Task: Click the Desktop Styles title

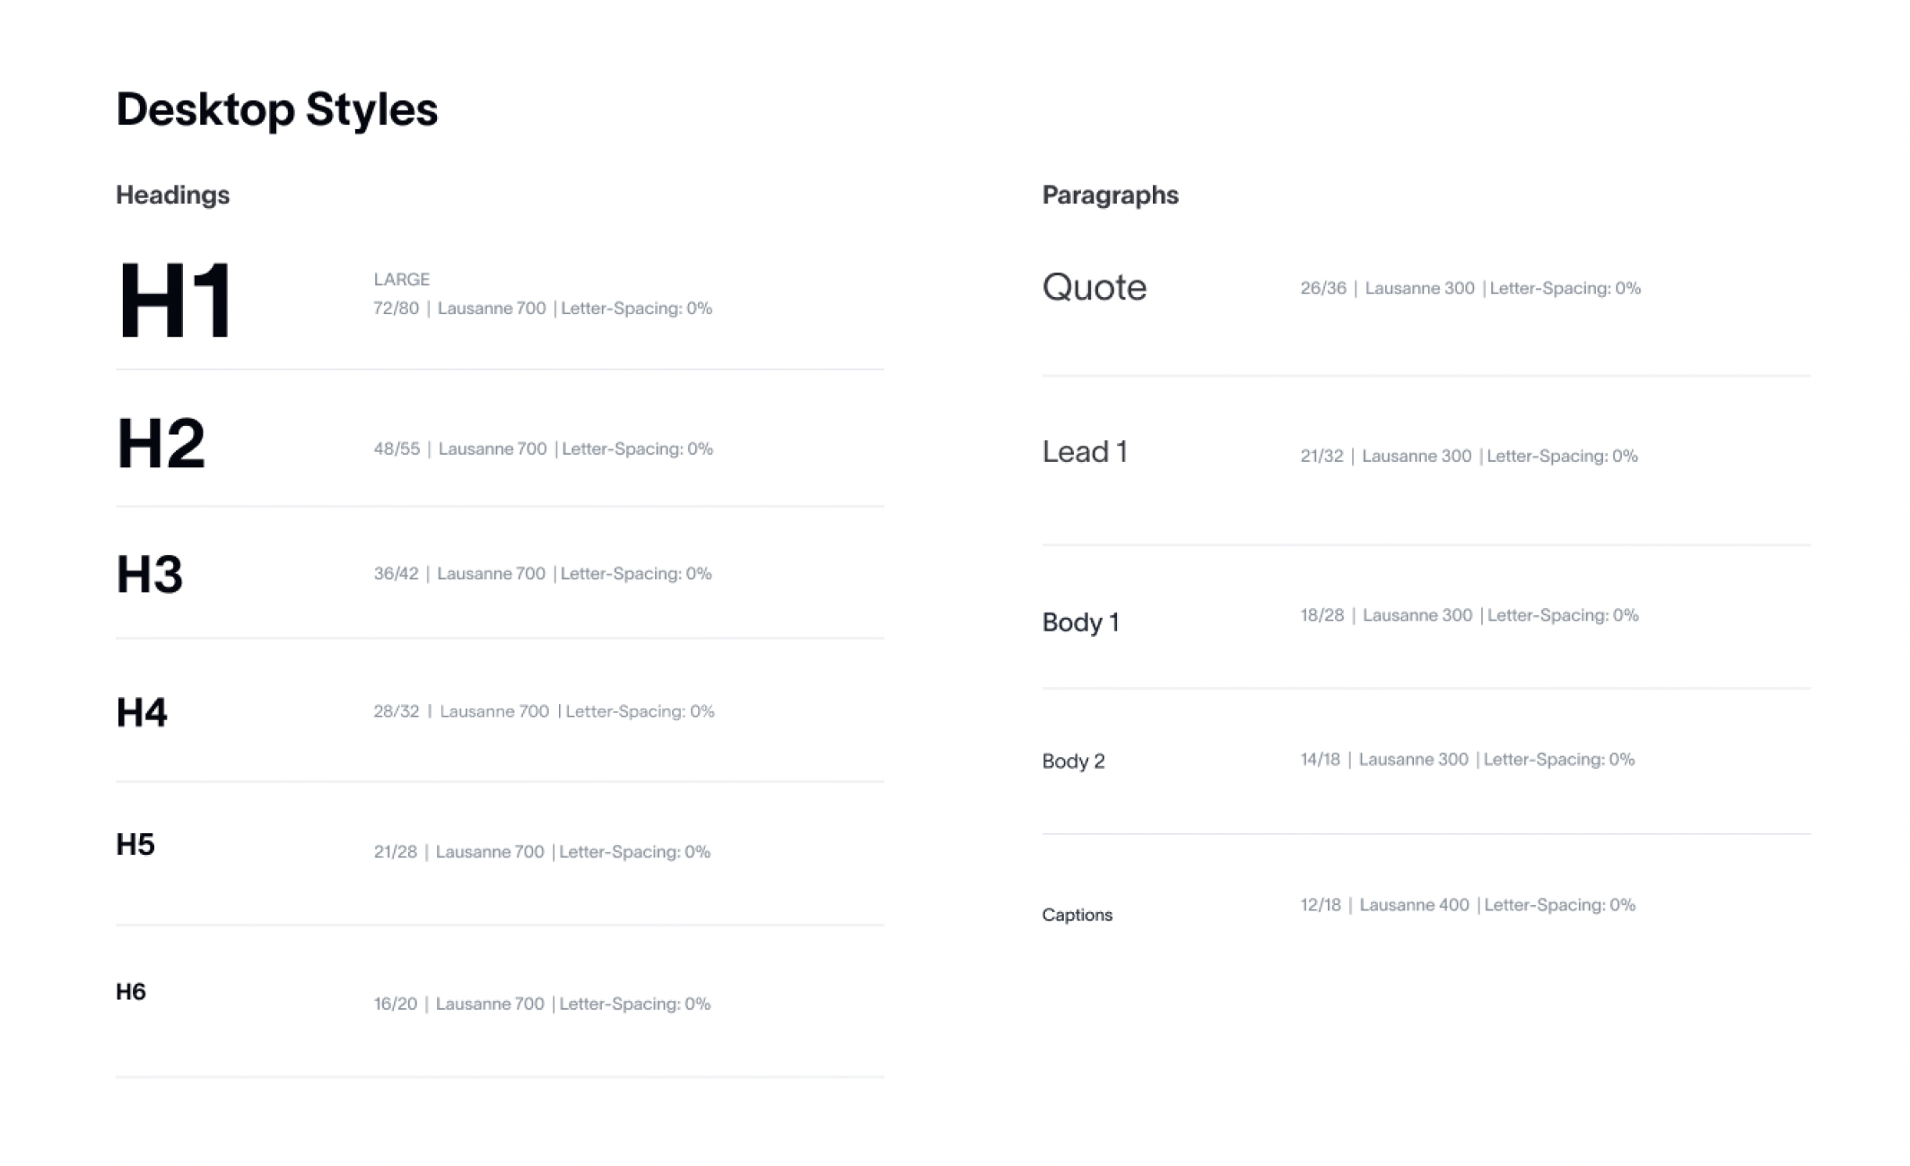Action: pyautogui.click(x=276, y=110)
